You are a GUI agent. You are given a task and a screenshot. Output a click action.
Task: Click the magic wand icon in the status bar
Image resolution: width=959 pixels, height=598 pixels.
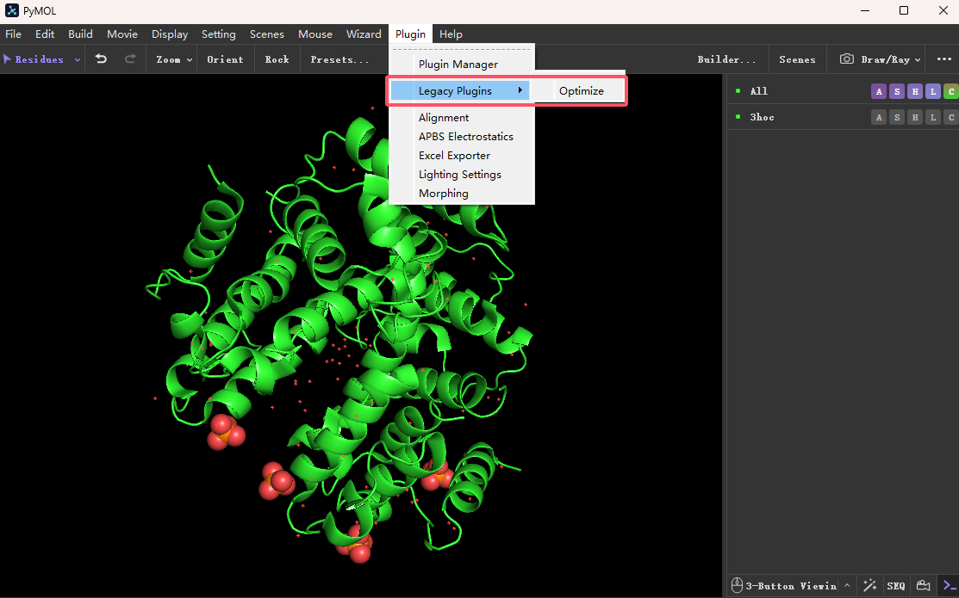click(x=869, y=585)
